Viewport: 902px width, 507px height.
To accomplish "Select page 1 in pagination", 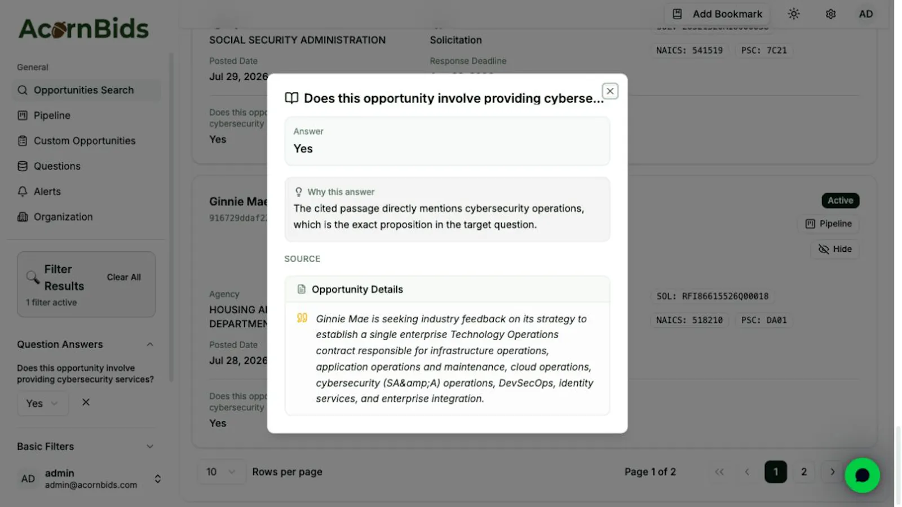I will point(776,472).
